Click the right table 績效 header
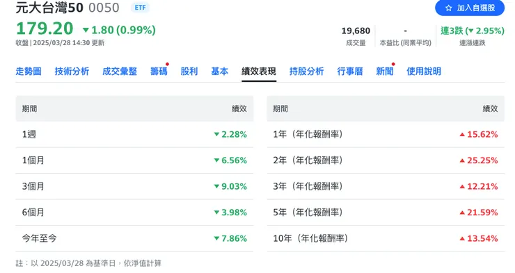Image resolution: width=515 pixels, height=273 pixels. pyautogui.click(x=490, y=109)
